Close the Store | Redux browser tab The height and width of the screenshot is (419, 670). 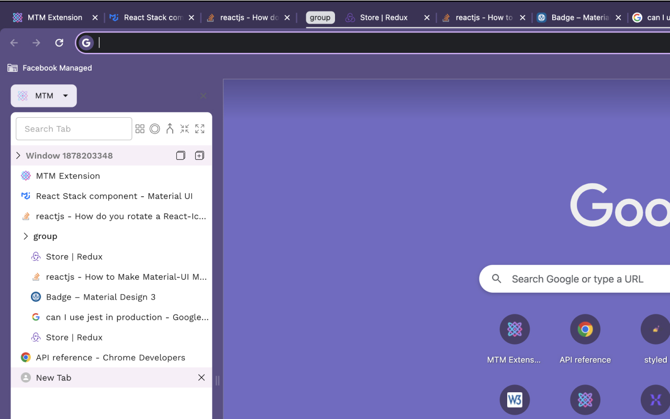click(x=427, y=18)
